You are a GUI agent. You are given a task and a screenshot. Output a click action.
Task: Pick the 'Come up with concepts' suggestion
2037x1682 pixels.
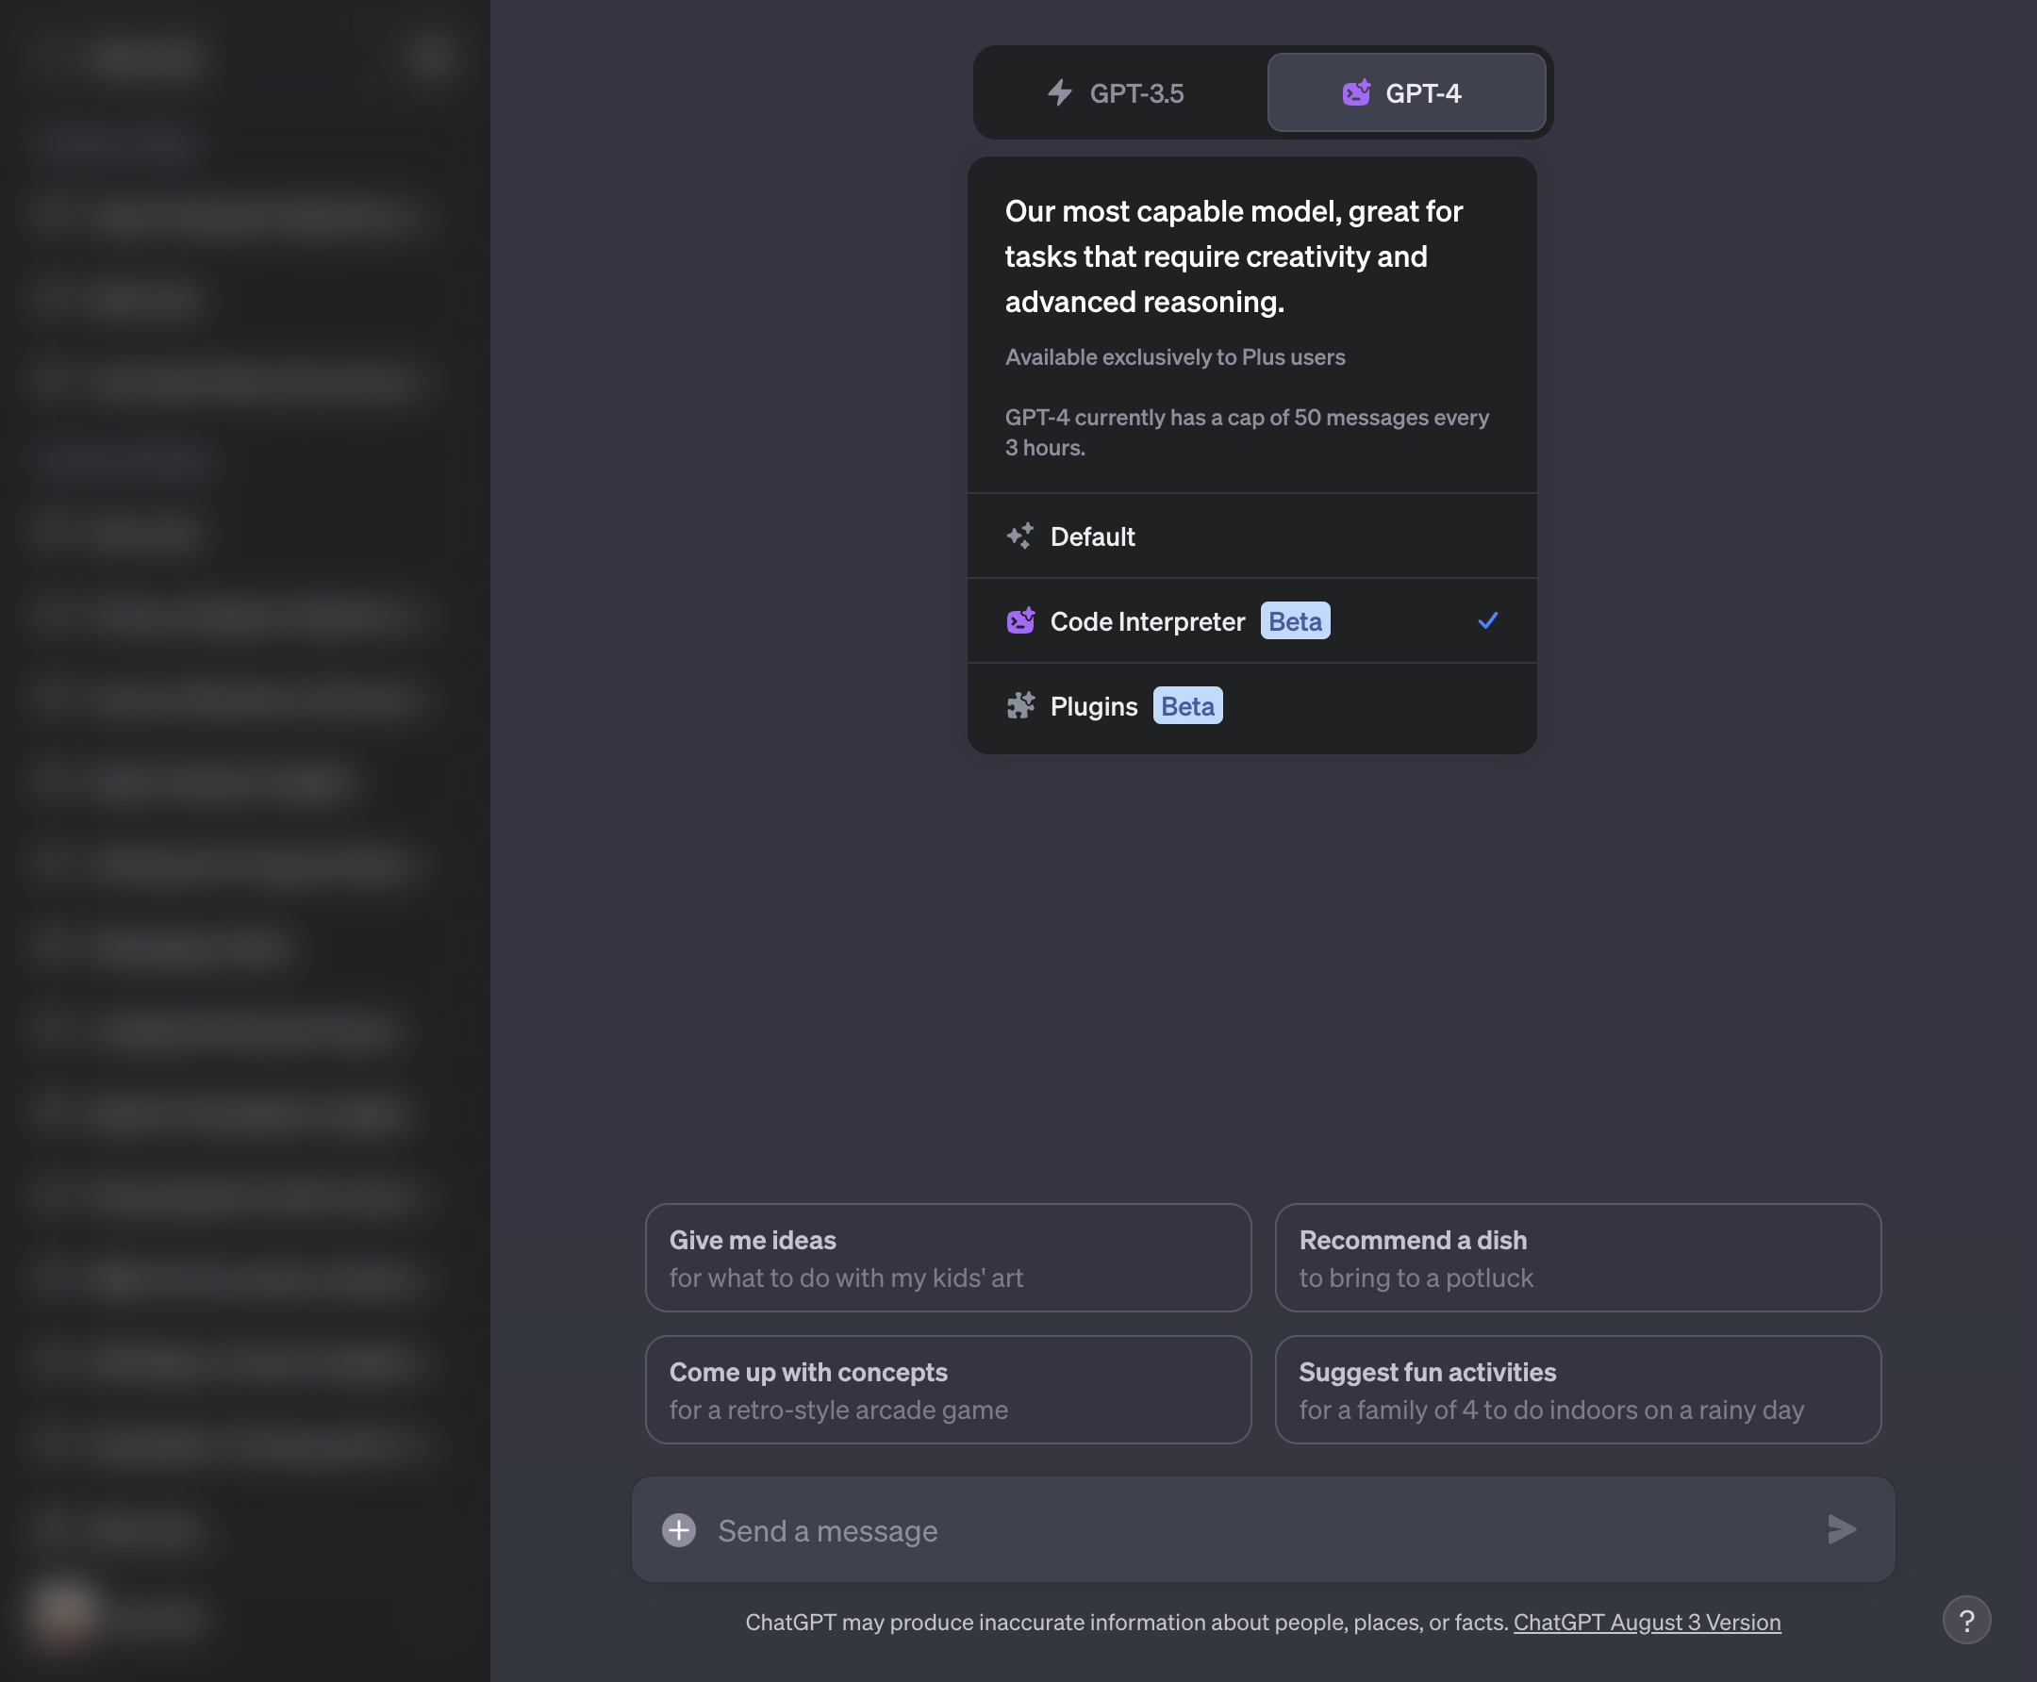coord(948,1390)
